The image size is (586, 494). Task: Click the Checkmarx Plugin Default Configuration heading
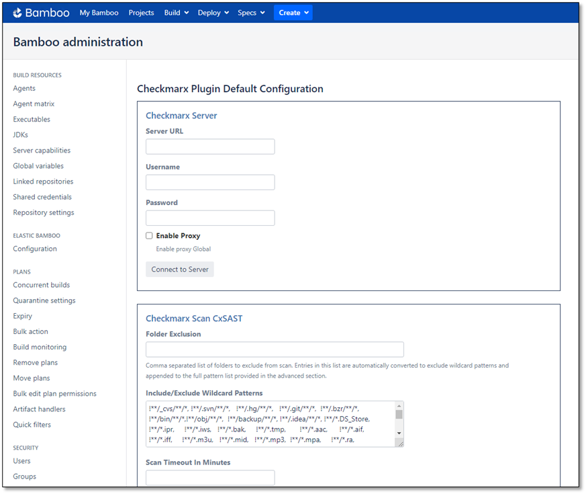230,89
